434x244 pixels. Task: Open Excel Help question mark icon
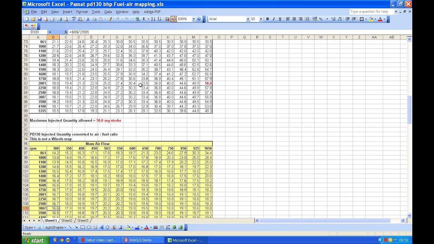[x=199, y=19]
